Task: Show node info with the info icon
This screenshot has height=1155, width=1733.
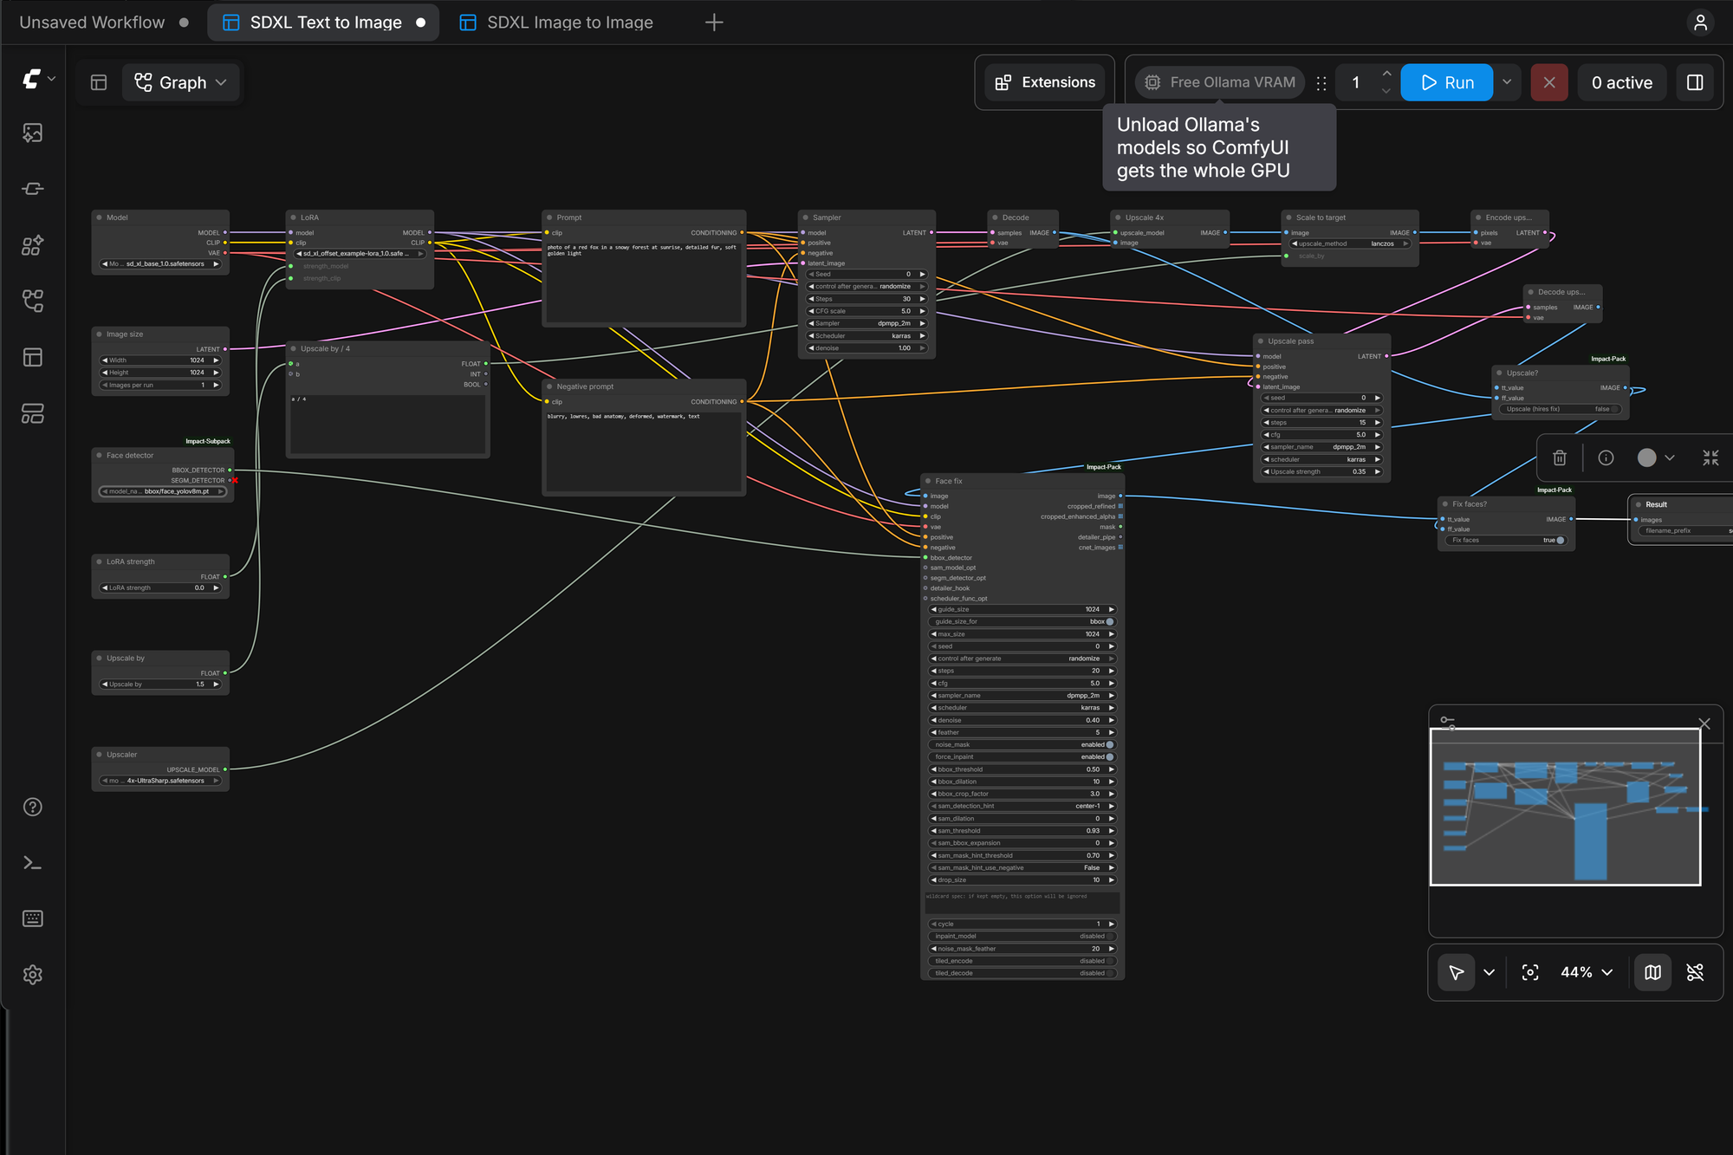Action: pyautogui.click(x=1606, y=457)
